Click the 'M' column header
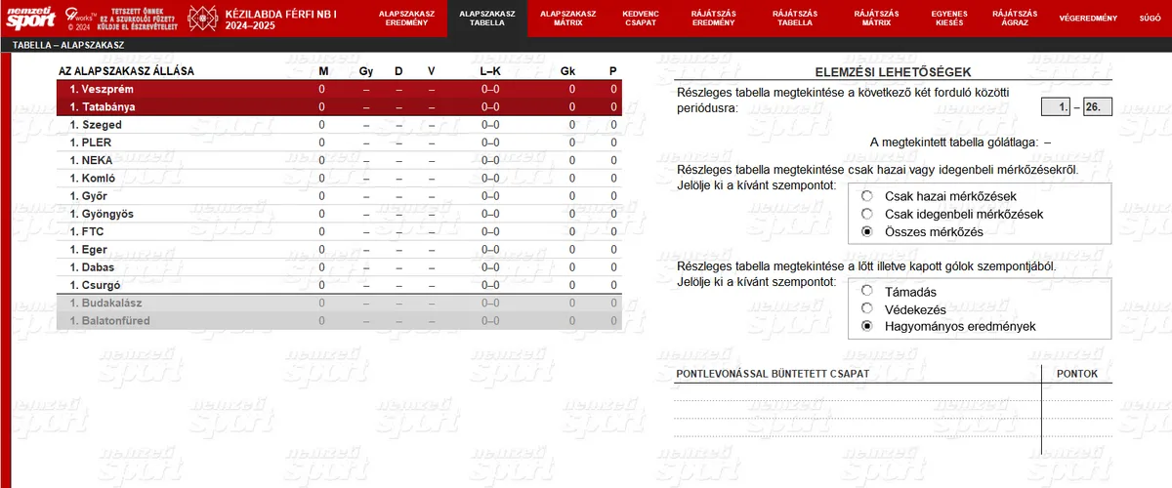Image resolution: width=1172 pixels, height=488 pixels. [x=324, y=71]
